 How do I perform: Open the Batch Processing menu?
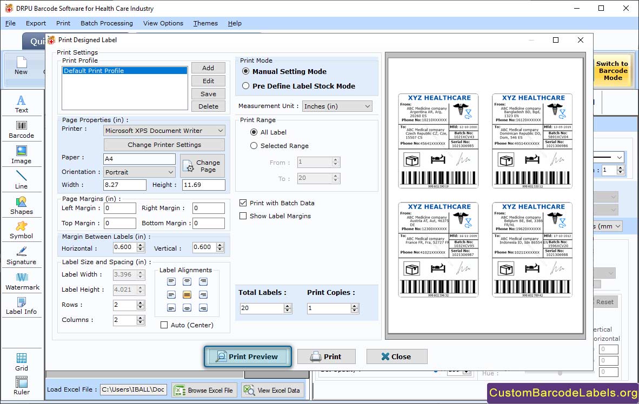[x=107, y=23]
